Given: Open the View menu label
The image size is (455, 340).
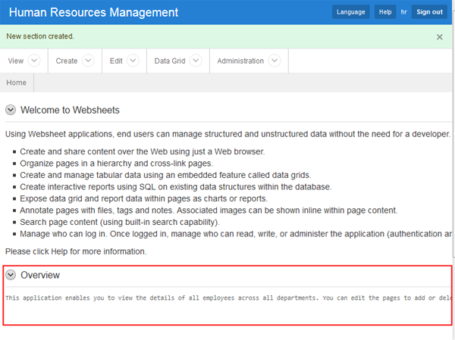Looking at the screenshot, I should coord(15,61).
